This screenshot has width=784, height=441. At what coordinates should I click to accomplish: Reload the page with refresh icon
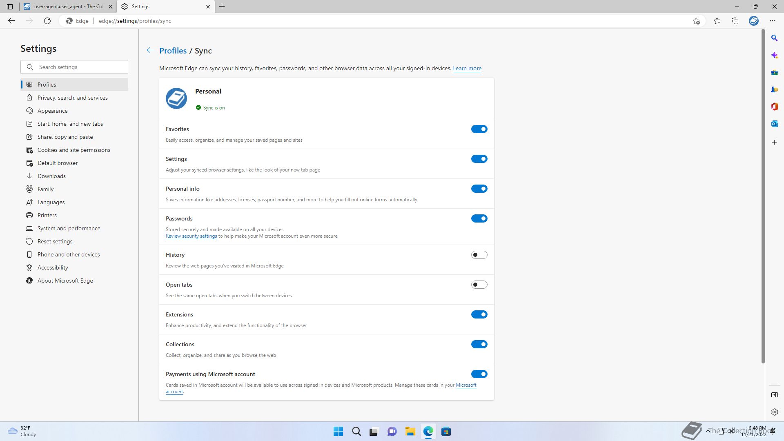tap(47, 21)
